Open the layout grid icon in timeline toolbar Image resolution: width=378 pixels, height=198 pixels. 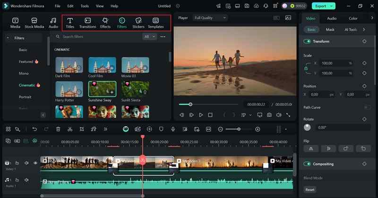pyautogui.click(x=8, y=129)
